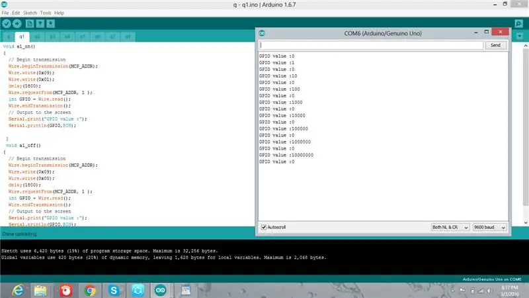The image size is (529, 298).
Task: Click the serial monitor text input field
Action: pos(371,45)
